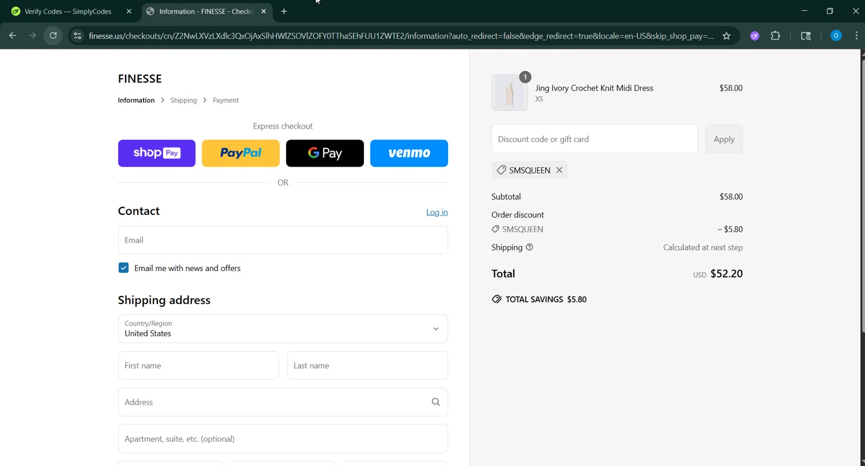
Task: Open the FINESSE store logo
Action: coord(140,78)
